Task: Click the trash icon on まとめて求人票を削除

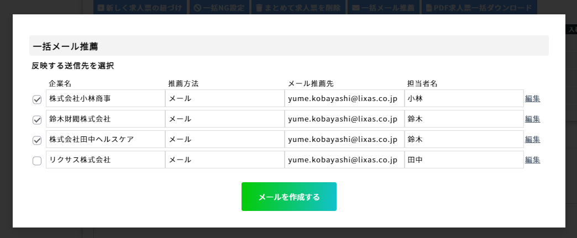Action: (259, 8)
